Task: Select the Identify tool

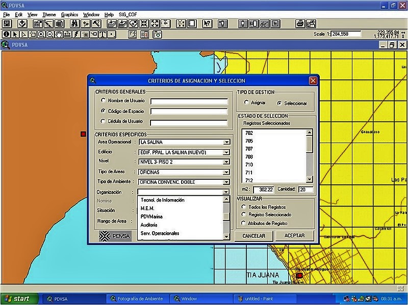Action: tap(6, 34)
